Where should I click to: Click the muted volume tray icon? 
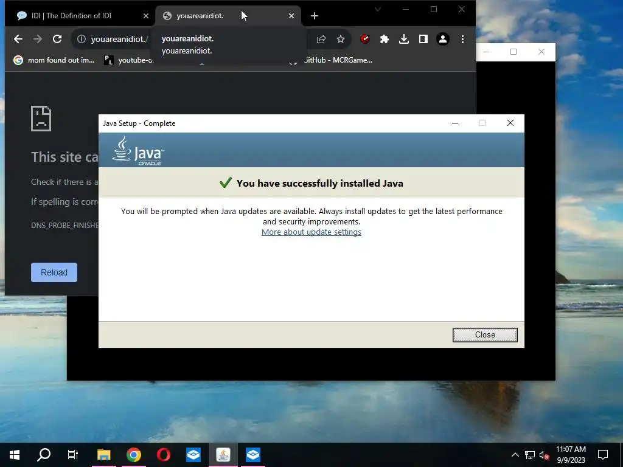pyautogui.click(x=545, y=455)
